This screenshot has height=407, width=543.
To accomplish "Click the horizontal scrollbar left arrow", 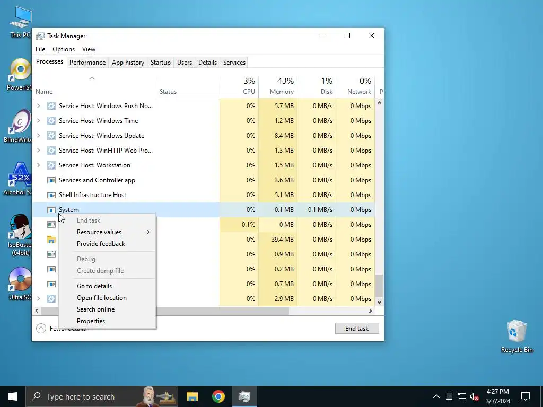I will 37,311.
